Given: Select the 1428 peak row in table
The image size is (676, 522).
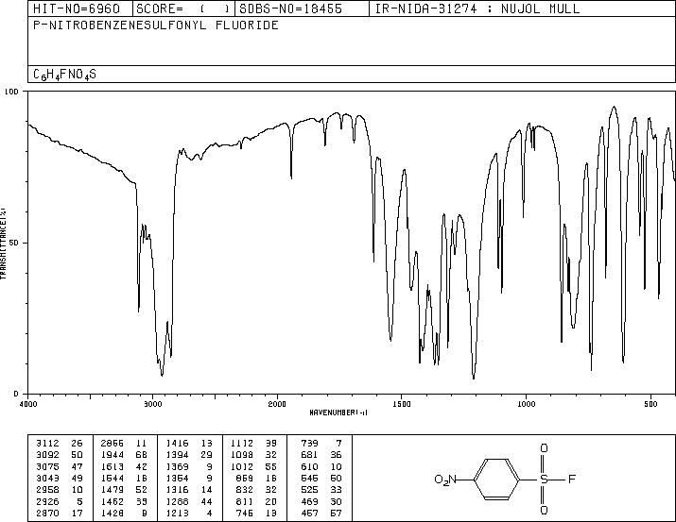Looking at the screenshot, I should coord(124,513).
